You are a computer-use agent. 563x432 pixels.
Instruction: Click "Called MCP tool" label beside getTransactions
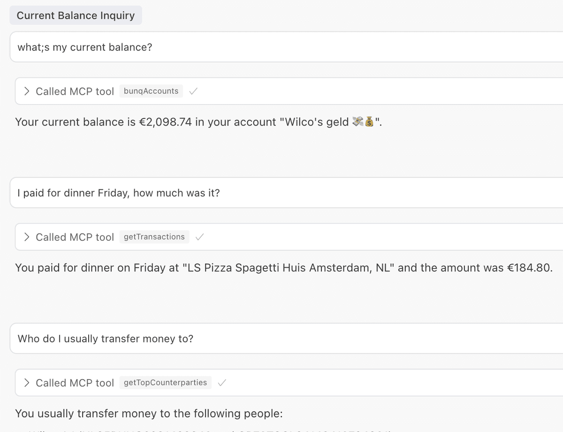[x=75, y=237]
